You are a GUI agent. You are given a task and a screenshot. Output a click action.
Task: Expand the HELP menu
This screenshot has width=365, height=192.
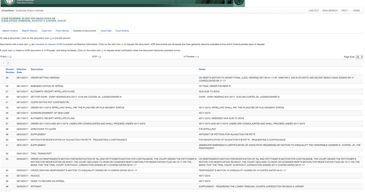345,11
